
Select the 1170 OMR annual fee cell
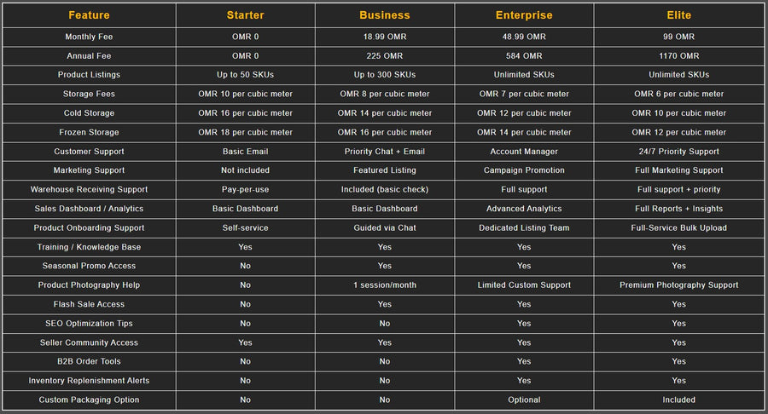[x=678, y=56]
